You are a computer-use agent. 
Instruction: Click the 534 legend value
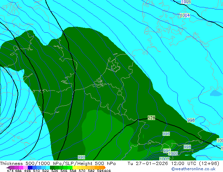click(55, 171)
